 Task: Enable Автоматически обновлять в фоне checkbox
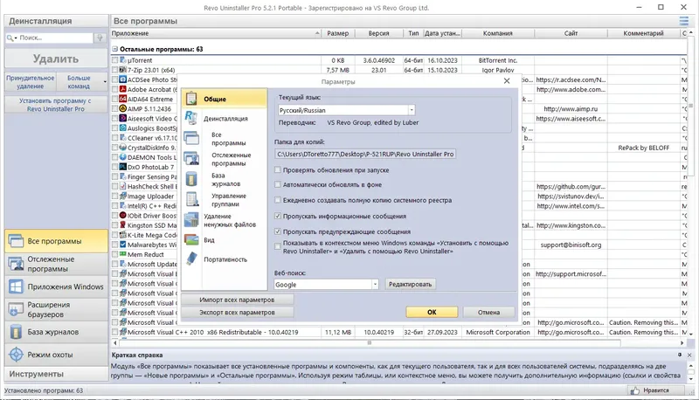pyautogui.click(x=278, y=184)
